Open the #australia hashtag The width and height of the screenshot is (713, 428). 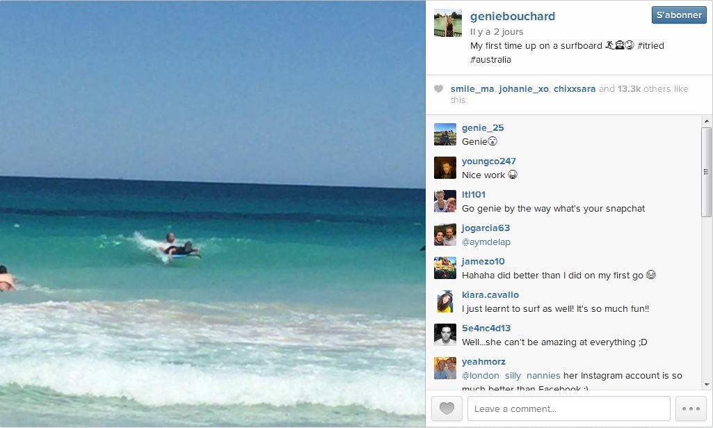[x=490, y=60]
